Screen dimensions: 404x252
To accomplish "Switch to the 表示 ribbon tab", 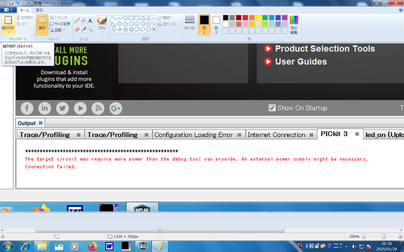I will [x=39, y=10].
